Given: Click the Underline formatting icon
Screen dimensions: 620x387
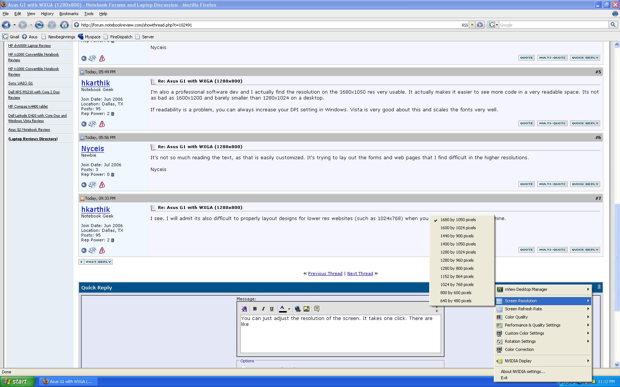Looking at the screenshot, I should tap(272, 309).
